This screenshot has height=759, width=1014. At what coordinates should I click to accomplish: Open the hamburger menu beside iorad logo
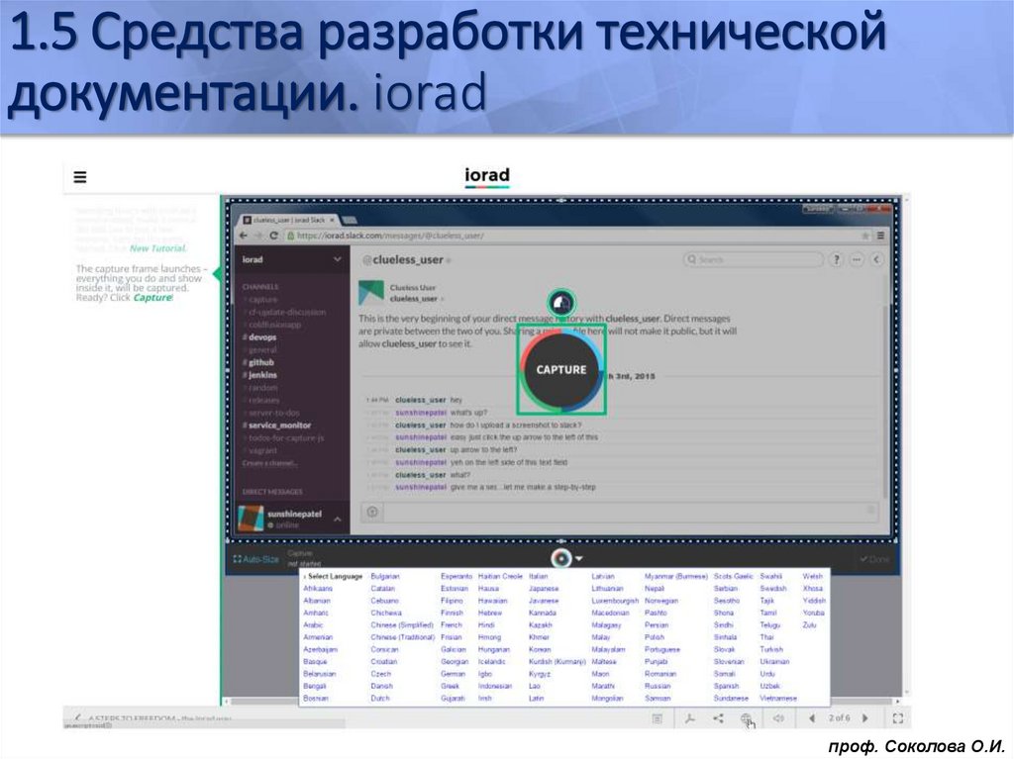click(78, 175)
